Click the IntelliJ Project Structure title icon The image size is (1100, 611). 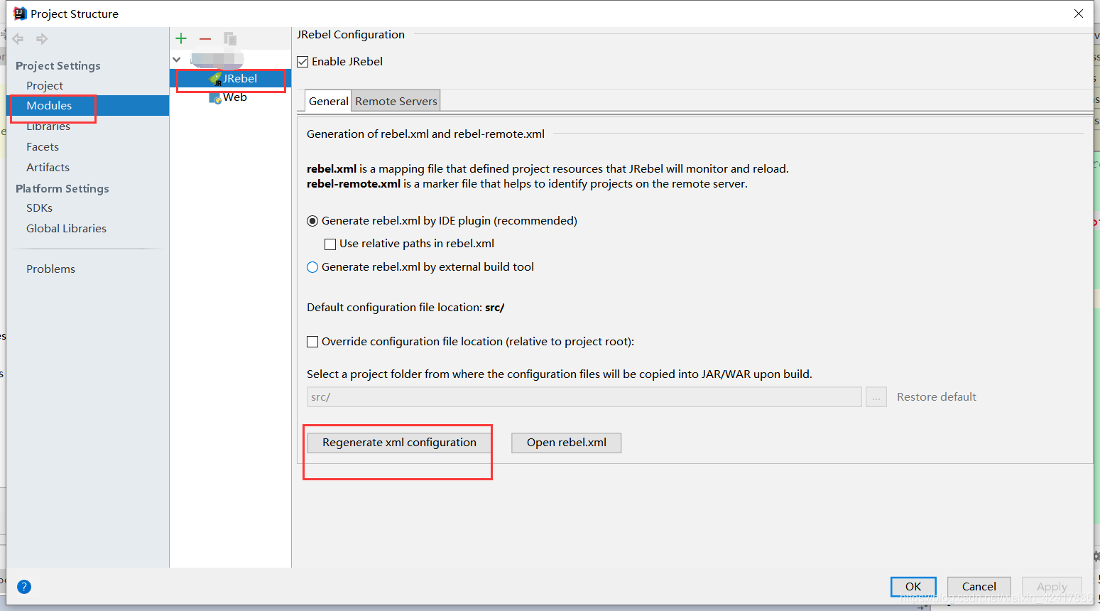[20, 13]
